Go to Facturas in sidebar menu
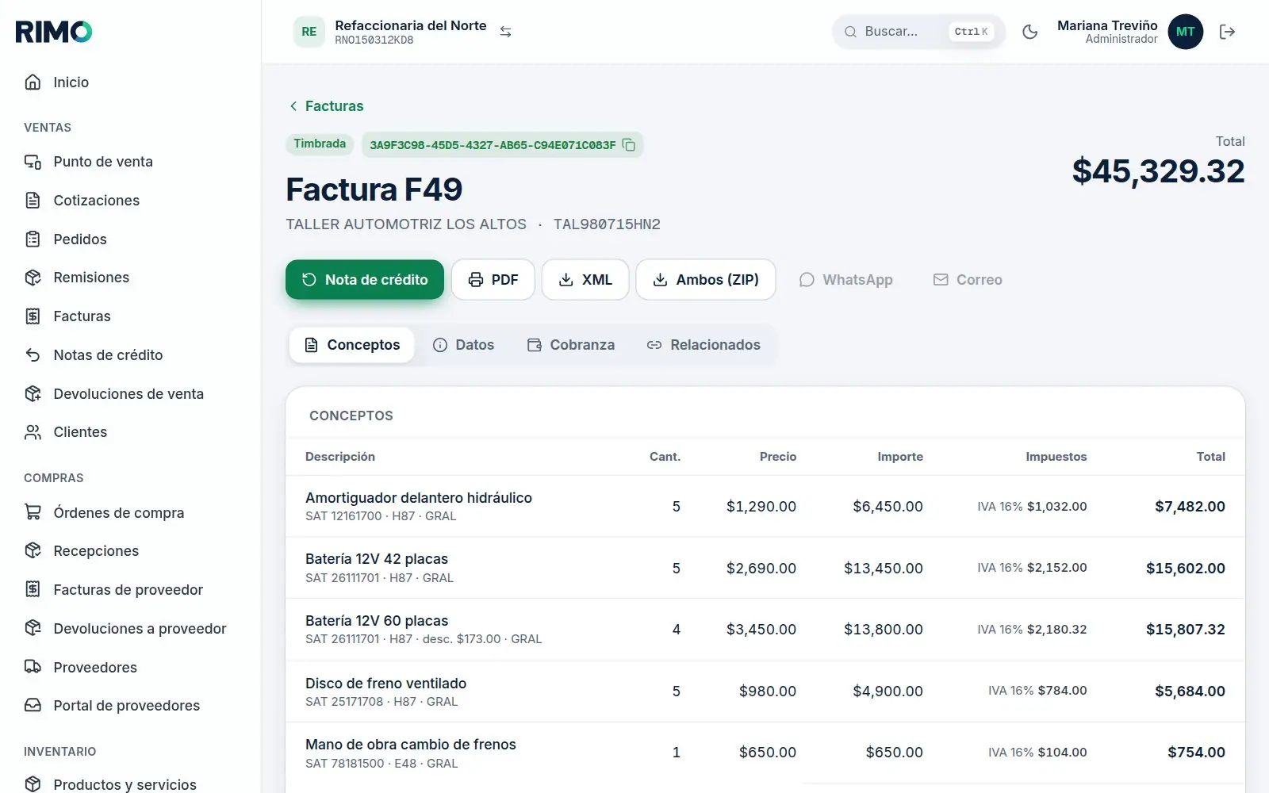 pyautogui.click(x=130, y=316)
